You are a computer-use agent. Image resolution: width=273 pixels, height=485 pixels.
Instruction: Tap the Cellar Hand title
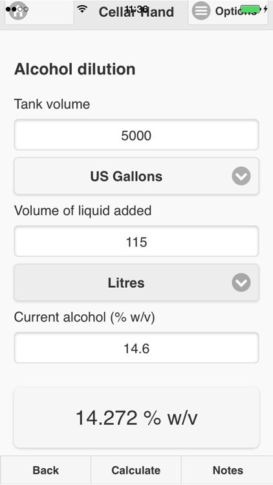coord(136,12)
